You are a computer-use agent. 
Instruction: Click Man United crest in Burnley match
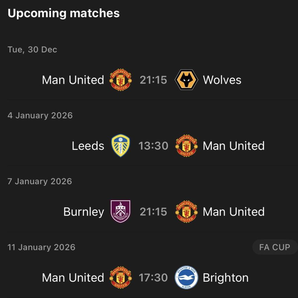click(x=186, y=212)
